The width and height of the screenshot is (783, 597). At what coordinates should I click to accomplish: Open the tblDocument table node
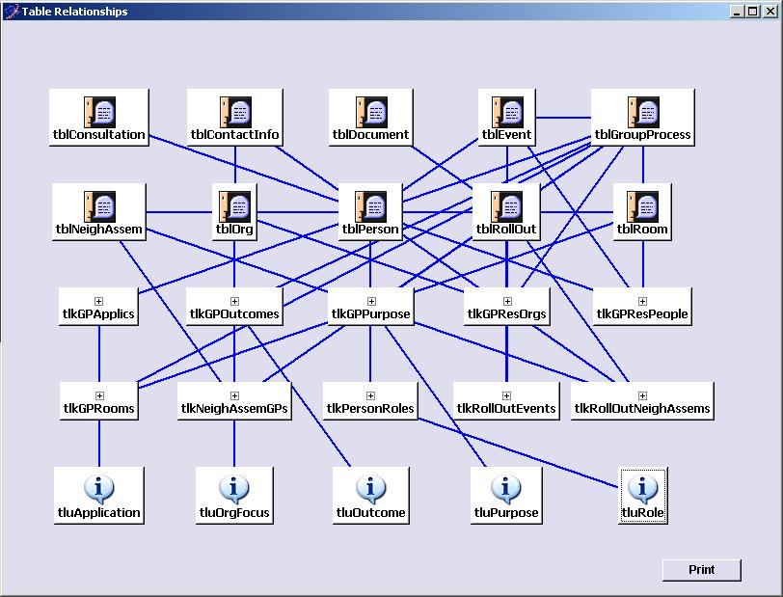coord(371,111)
